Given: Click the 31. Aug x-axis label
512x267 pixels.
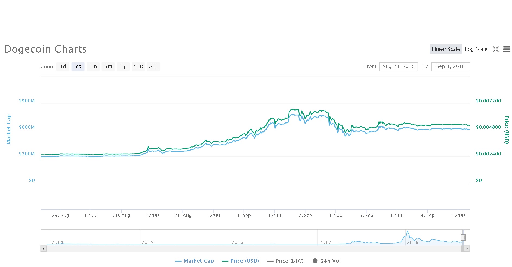Looking at the screenshot, I should 183,215.
